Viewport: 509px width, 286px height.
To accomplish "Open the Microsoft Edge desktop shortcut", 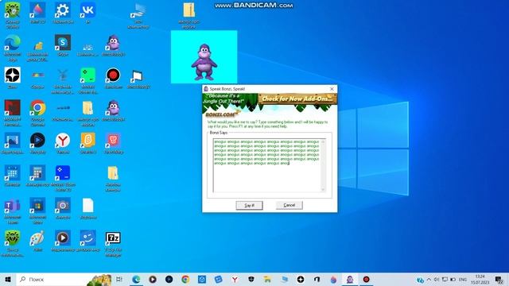I will coord(13,48).
